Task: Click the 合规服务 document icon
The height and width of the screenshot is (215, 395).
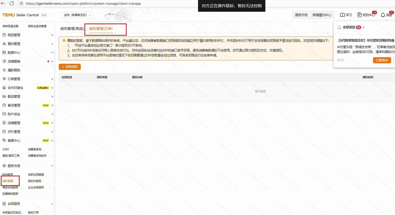Action: tap(4, 204)
